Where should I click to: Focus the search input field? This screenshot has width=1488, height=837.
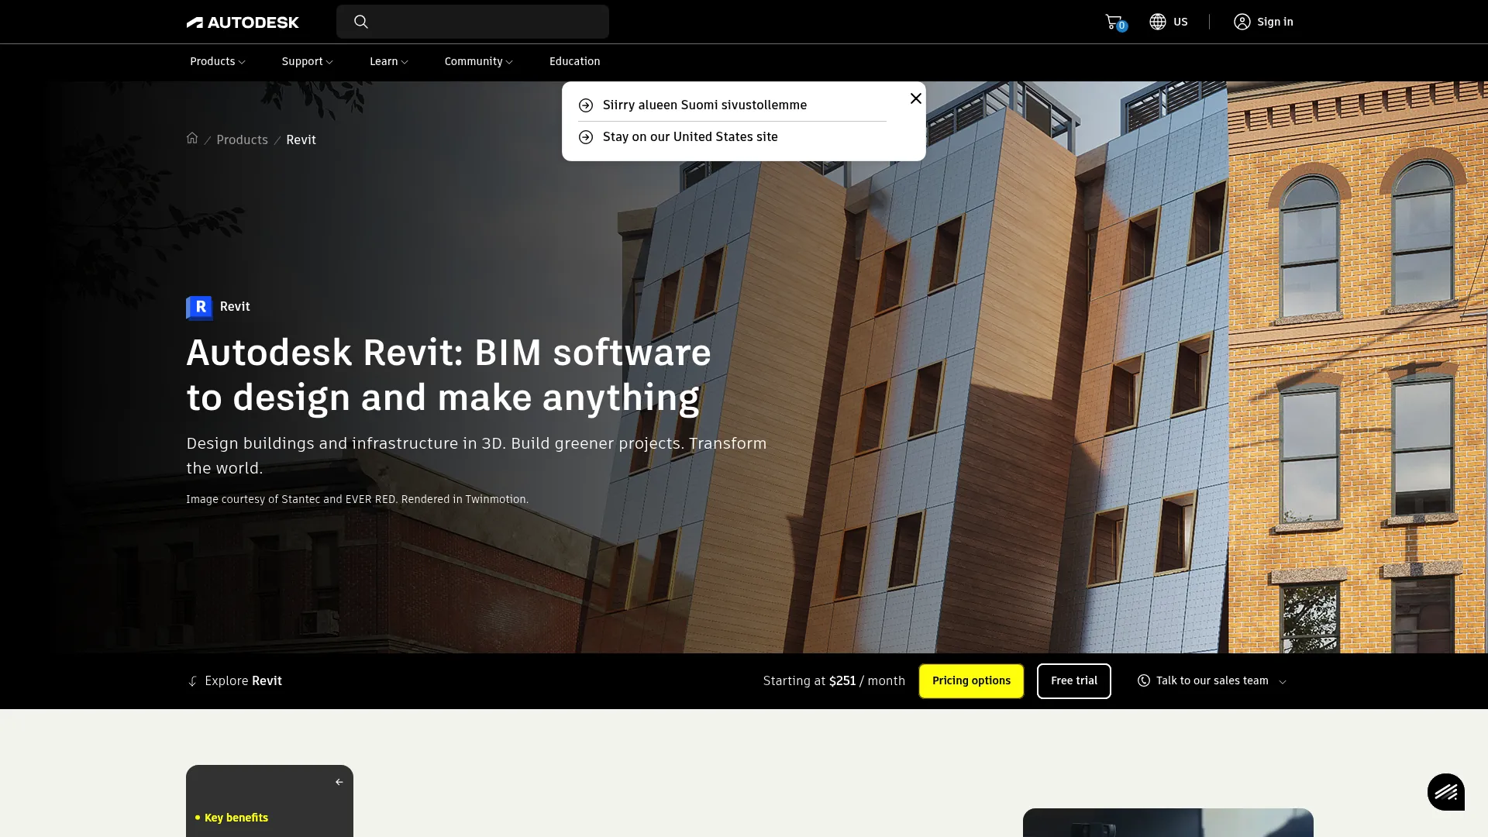point(473,22)
